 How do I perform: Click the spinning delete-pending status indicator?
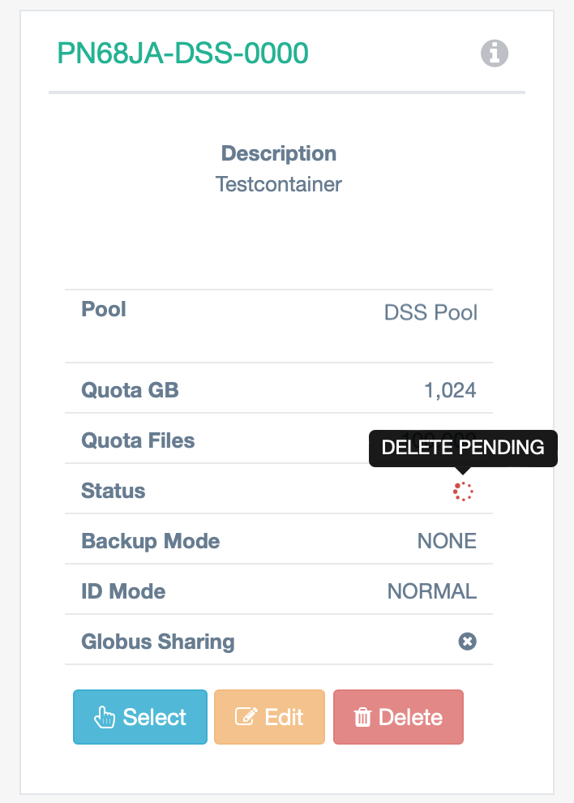click(x=463, y=491)
